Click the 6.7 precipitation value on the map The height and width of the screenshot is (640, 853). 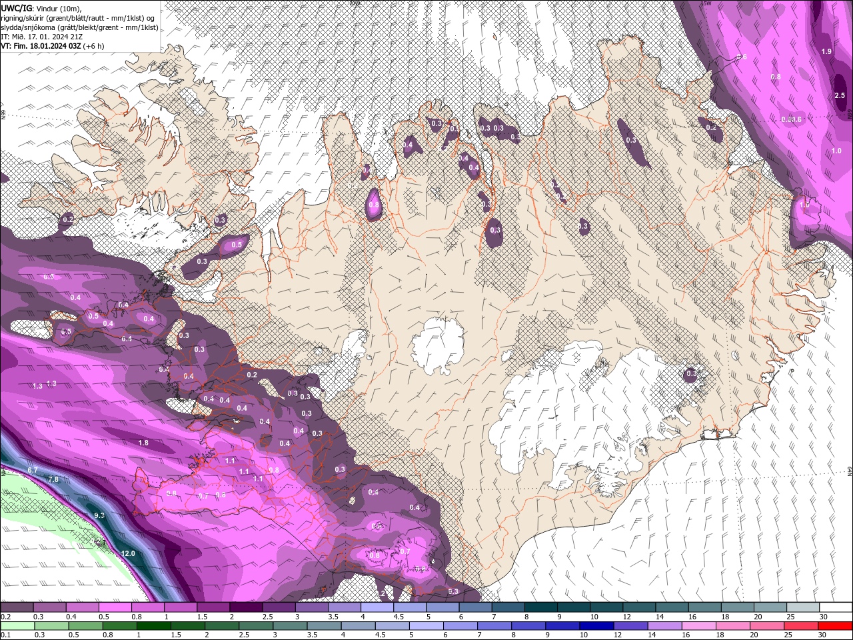tap(32, 471)
